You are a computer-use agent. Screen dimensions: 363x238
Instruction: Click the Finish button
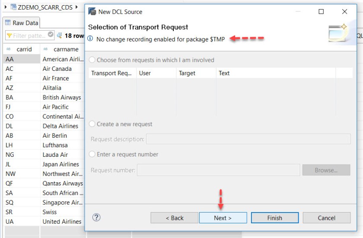(x=274, y=218)
